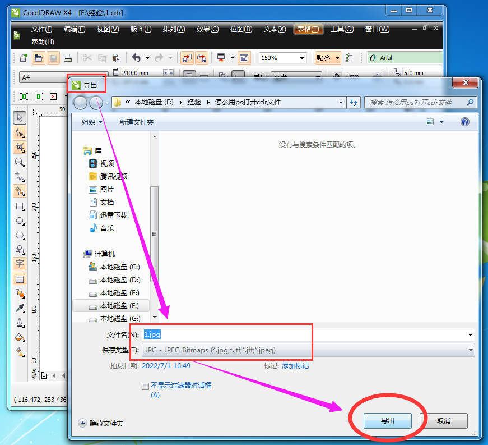This screenshot has width=488, height=445.
Task: Activate the Zoom tool
Action: (20, 163)
